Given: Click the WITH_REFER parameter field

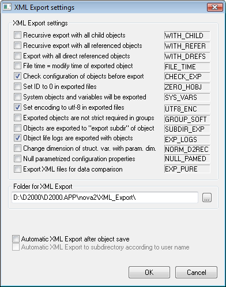Looking at the screenshot, I should point(187,46).
